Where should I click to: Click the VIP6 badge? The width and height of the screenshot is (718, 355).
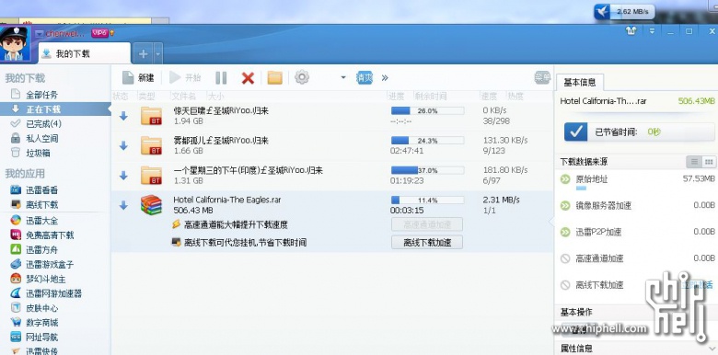click(x=99, y=32)
